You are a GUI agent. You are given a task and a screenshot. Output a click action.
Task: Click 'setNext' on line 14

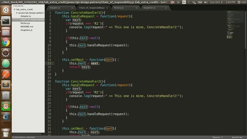coord(77,60)
